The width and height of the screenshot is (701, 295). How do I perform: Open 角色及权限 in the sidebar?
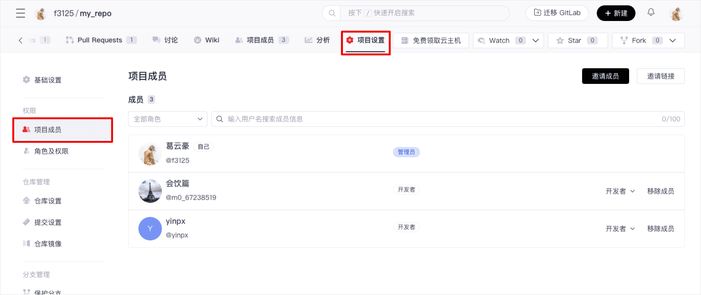click(51, 151)
